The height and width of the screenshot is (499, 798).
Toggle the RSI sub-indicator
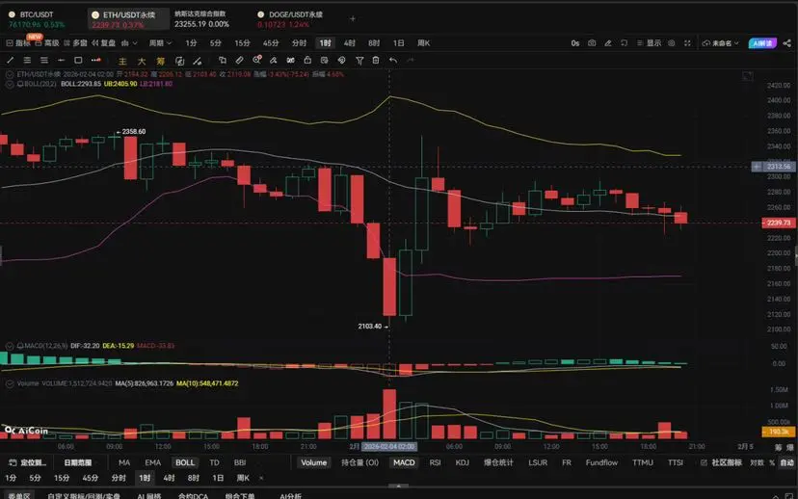(435, 462)
